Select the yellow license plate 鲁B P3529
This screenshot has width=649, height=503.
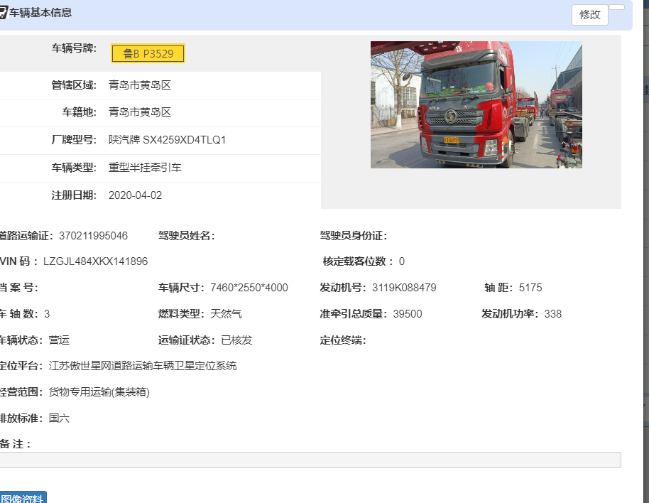tap(148, 53)
